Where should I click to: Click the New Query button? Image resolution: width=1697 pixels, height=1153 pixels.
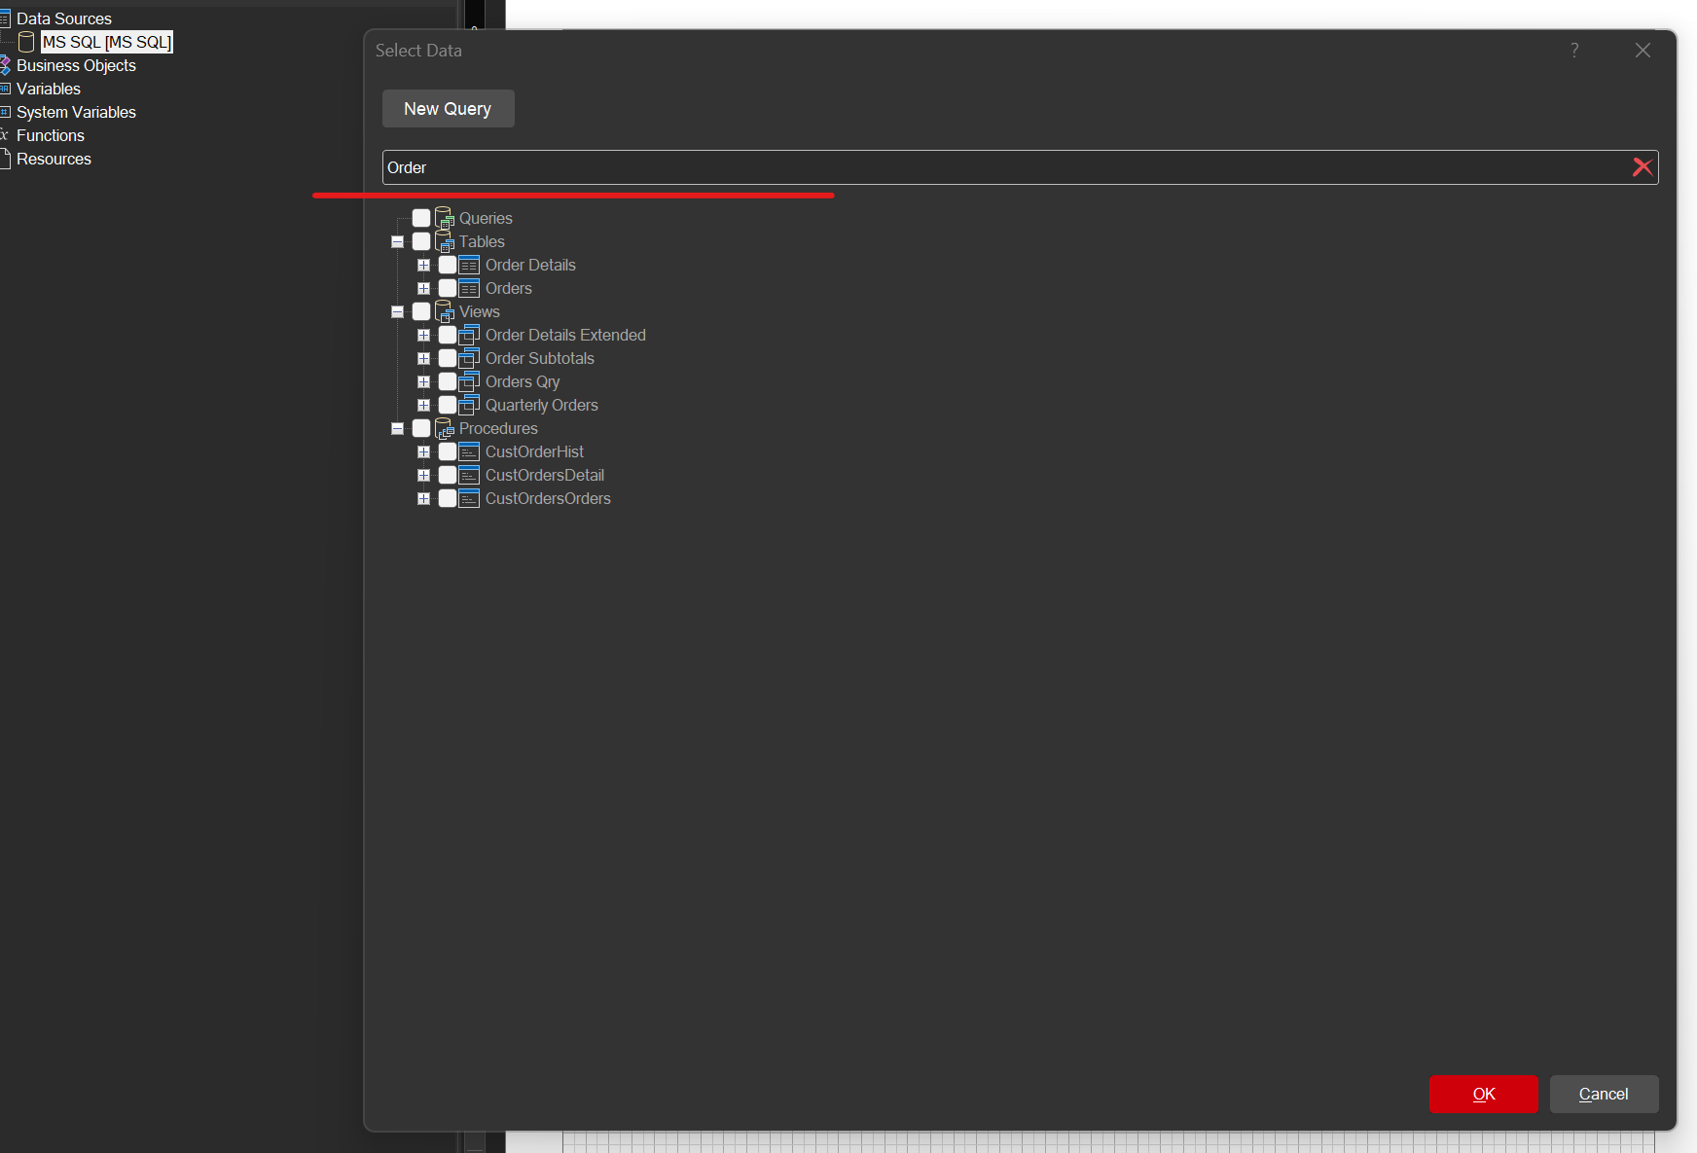click(x=448, y=109)
